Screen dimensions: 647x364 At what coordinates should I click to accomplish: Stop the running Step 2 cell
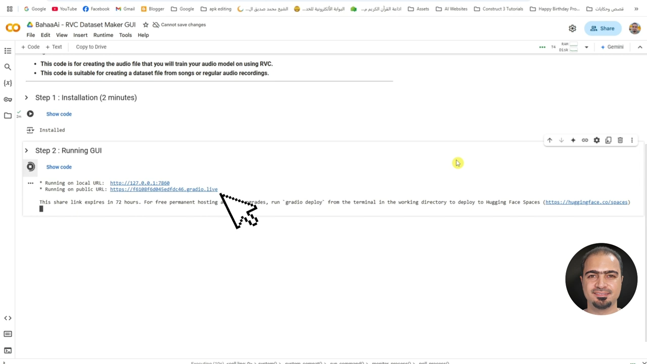click(x=30, y=167)
